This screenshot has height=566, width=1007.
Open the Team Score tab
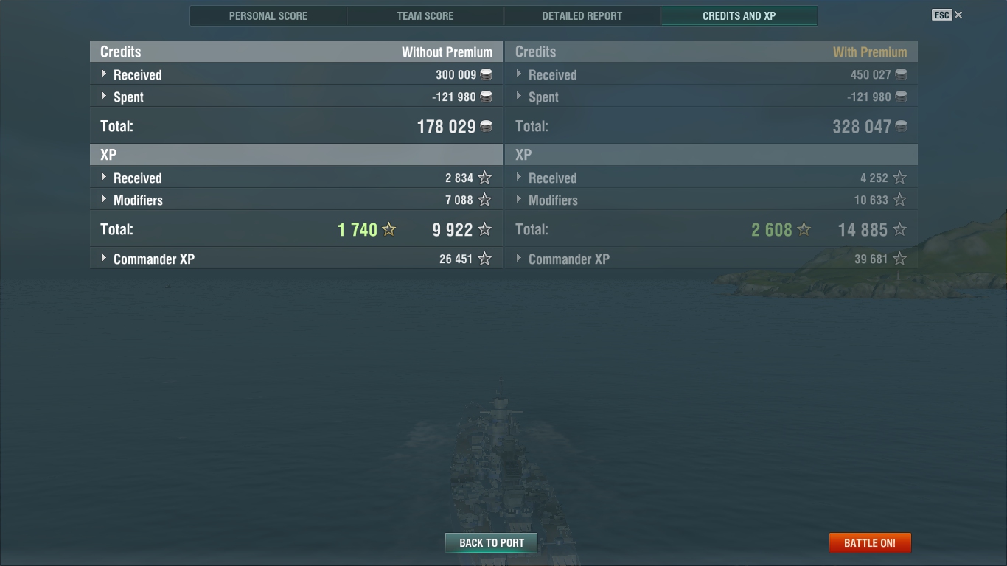tap(425, 15)
